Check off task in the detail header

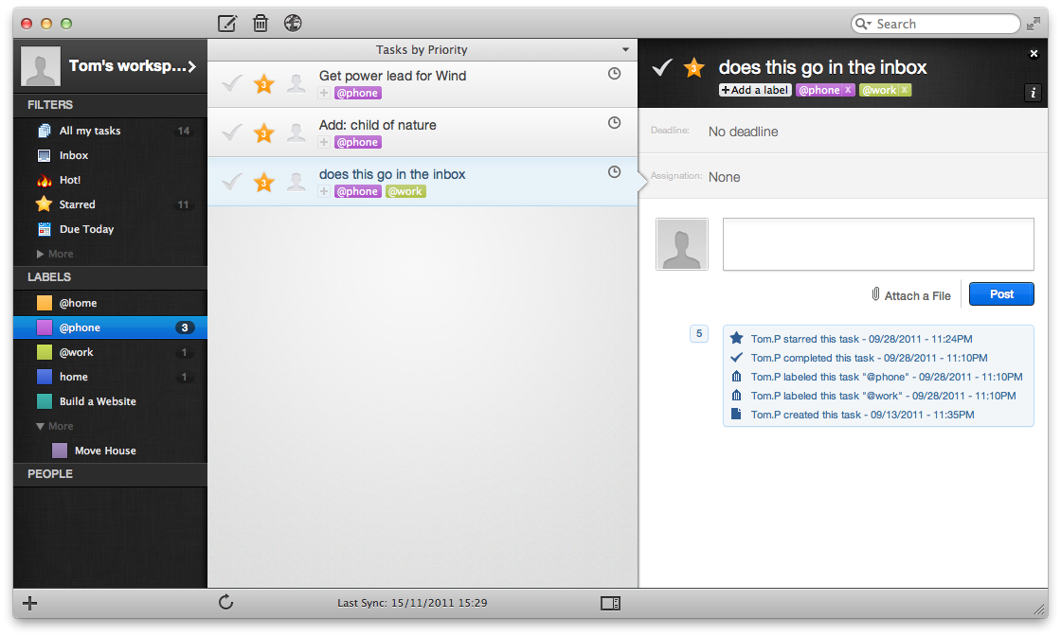[662, 67]
